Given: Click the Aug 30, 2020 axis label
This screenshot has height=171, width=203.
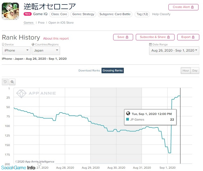Looking at the screenshot, I should click(x=116, y=168).
